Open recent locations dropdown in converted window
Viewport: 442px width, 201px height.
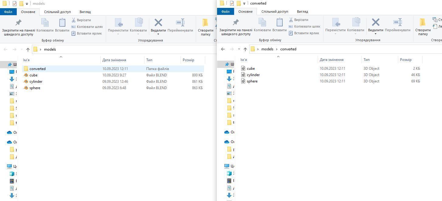239,49
